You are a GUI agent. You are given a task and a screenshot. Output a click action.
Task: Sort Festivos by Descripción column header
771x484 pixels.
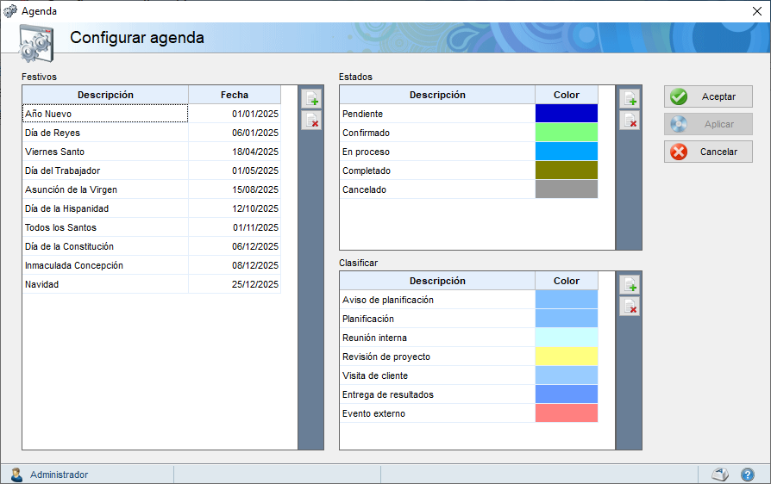click(105, 95)
